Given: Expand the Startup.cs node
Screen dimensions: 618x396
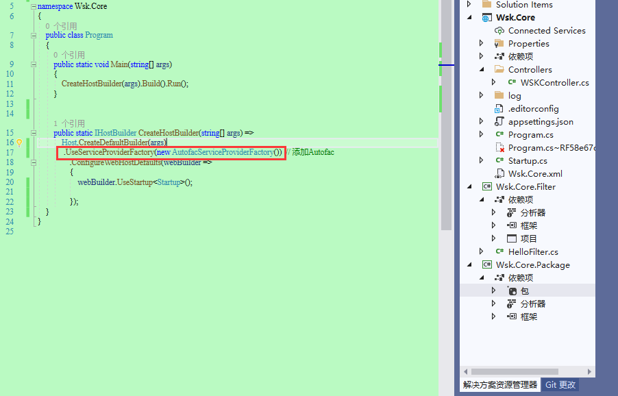Looking at the screenshot, I should 481,160.
